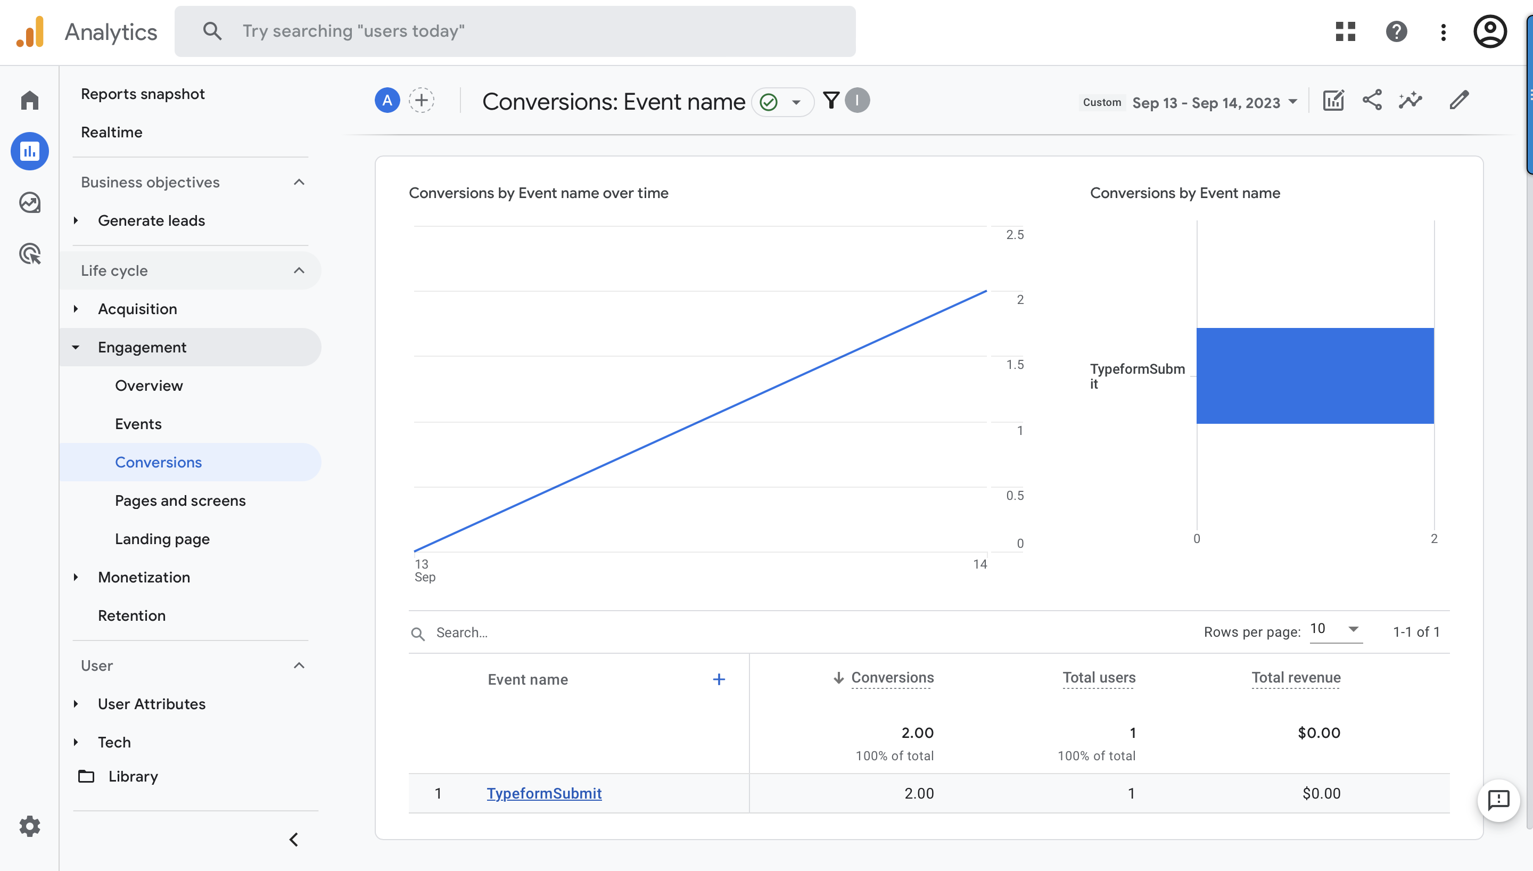The image size is (1533, 871).
Task: Open the three-dot more options menu
Action: pyautogui.click(x=1444, y=32)
